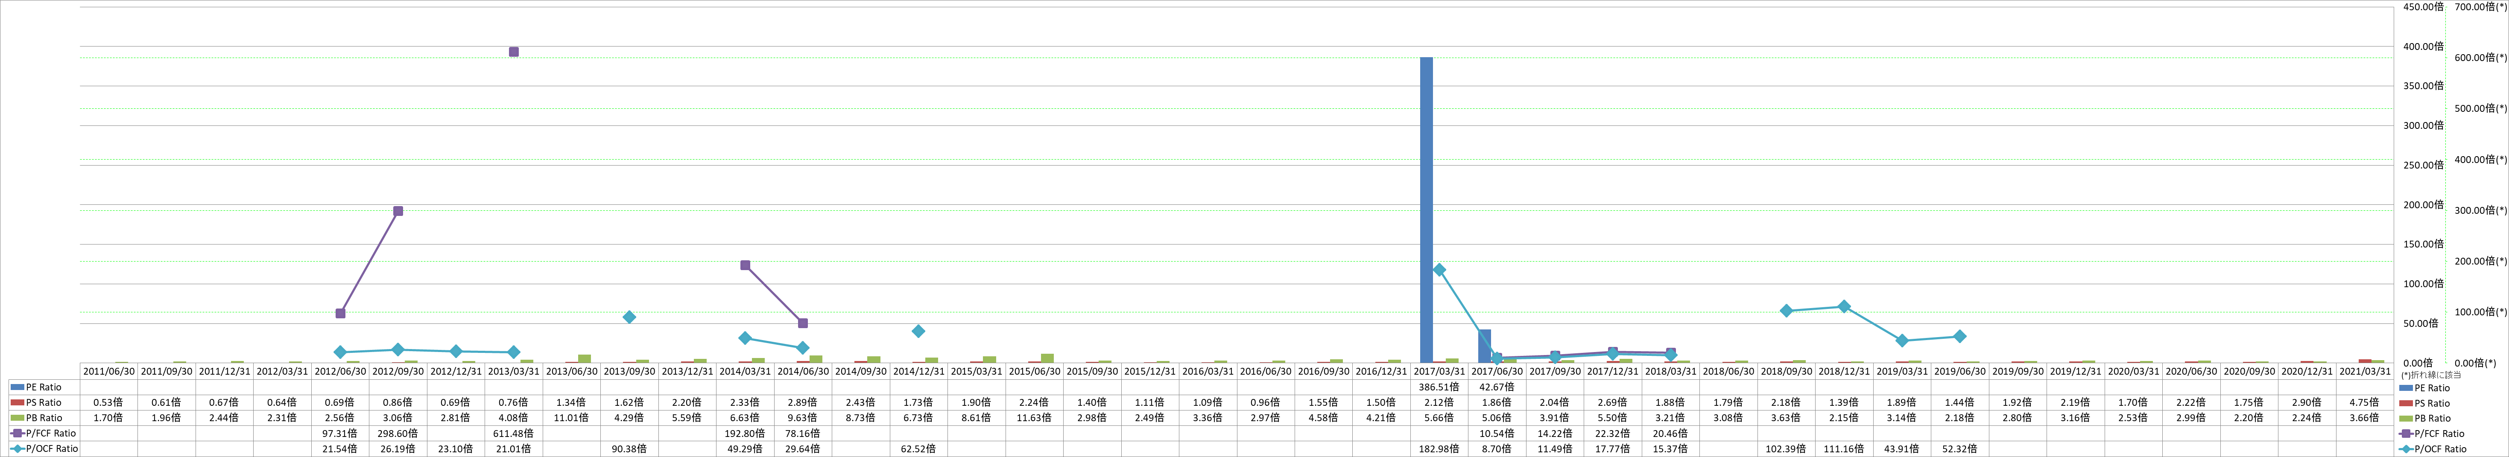Click the 62.52倍 cell under 2014/12/31
The width and height of the screenshot is (2509, 457).
918,449
